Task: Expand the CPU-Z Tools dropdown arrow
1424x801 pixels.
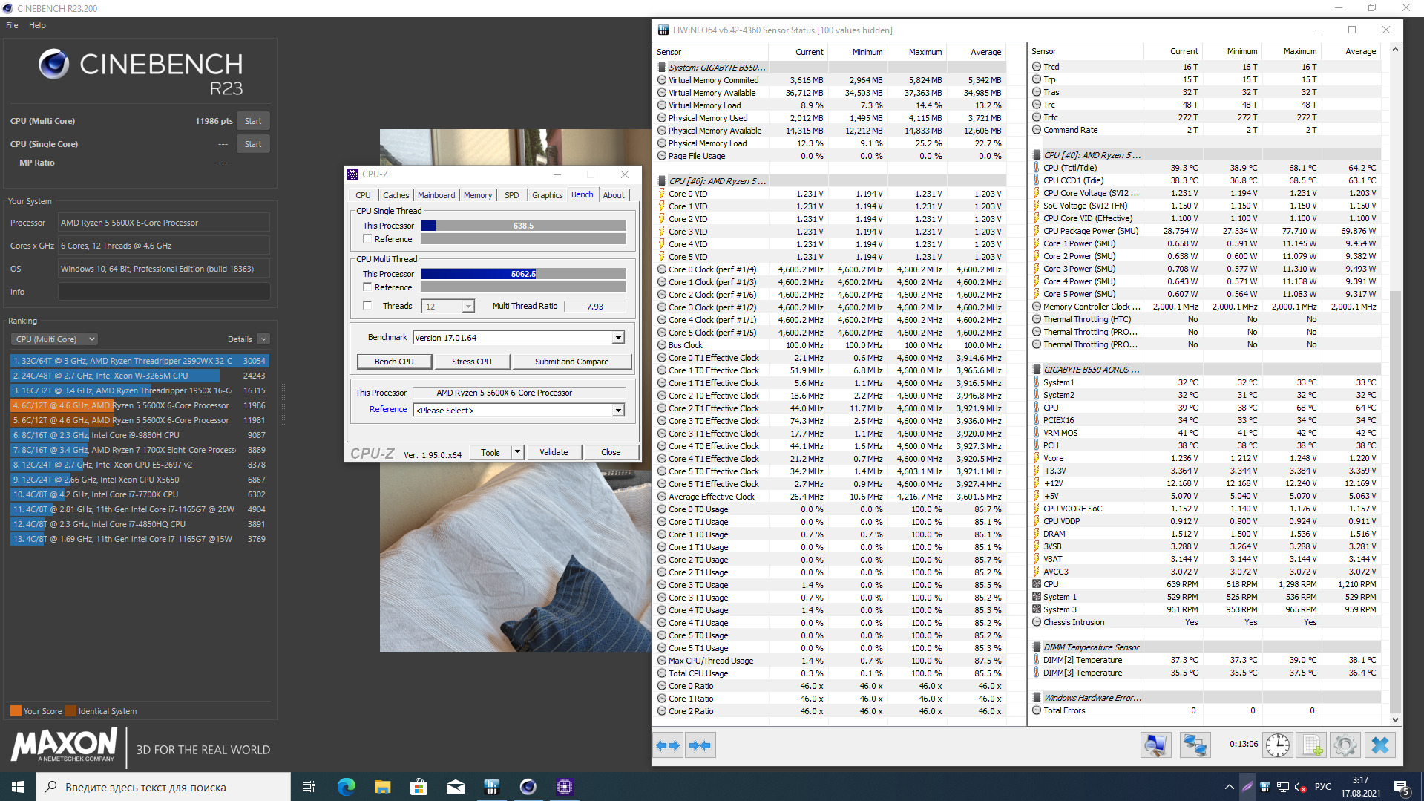Action: (x=518, y=452)
